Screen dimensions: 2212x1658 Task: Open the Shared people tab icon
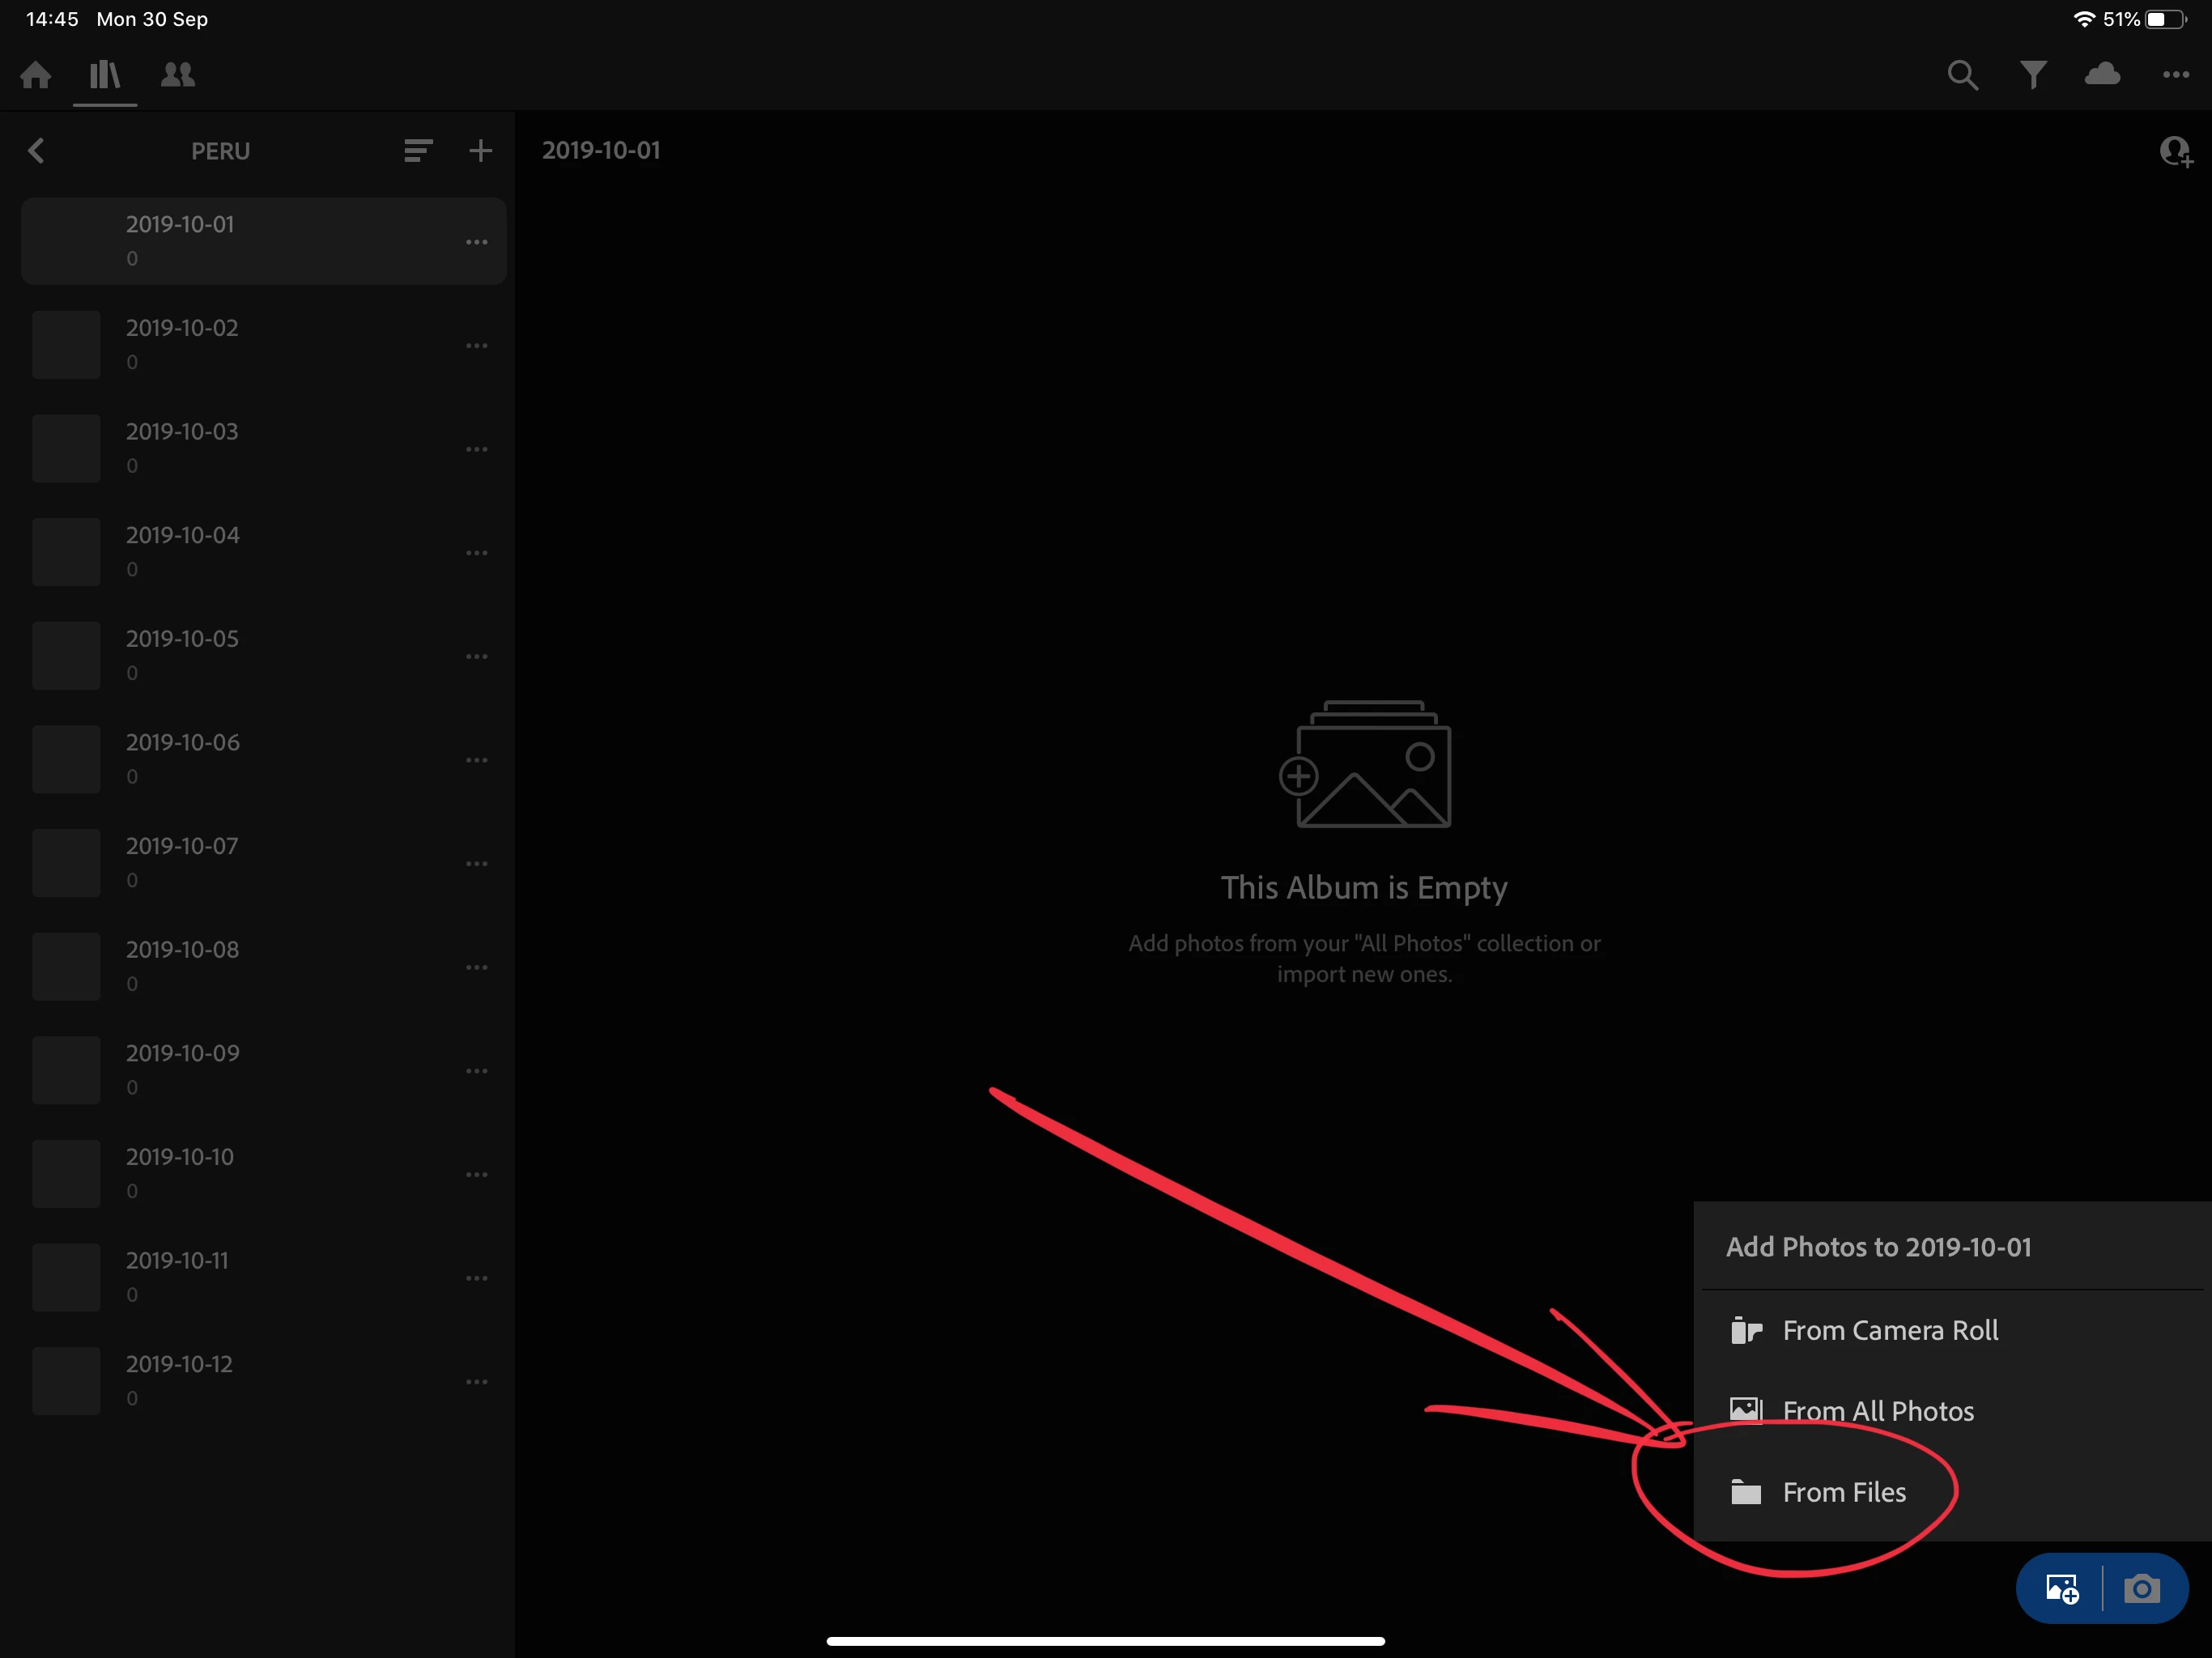(178, 75)
